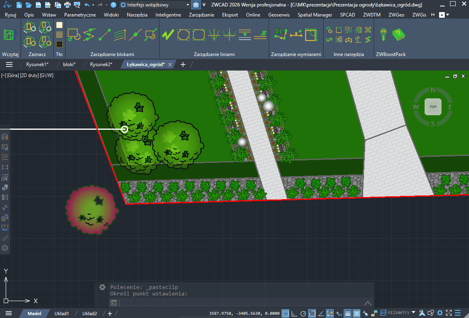
Task: Click the Print icon in quick access toolbar
Action: [67, 5]
